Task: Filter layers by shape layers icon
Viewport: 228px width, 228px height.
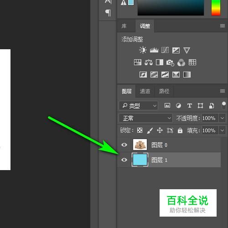Action: pyautogui.click(x=200, y=105)
